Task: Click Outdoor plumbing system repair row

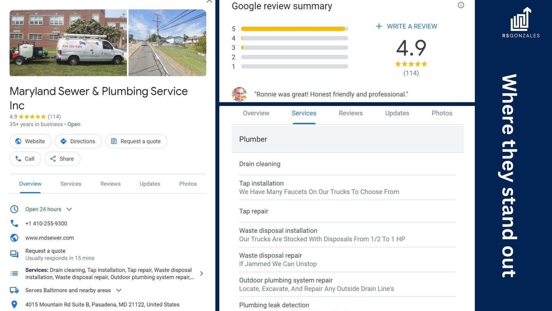Action: click(347, 284)
